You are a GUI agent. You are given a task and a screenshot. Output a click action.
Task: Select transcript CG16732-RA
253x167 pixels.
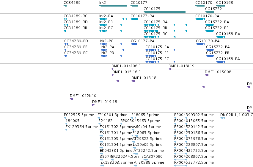[x=217, y=22]
